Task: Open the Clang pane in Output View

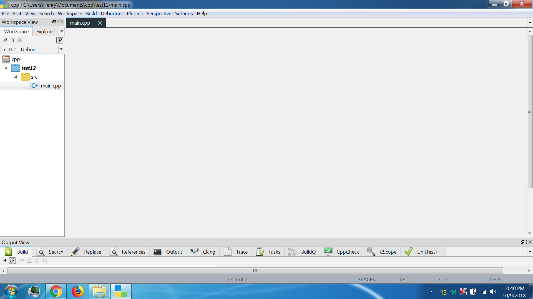Action: coord(203,252)
